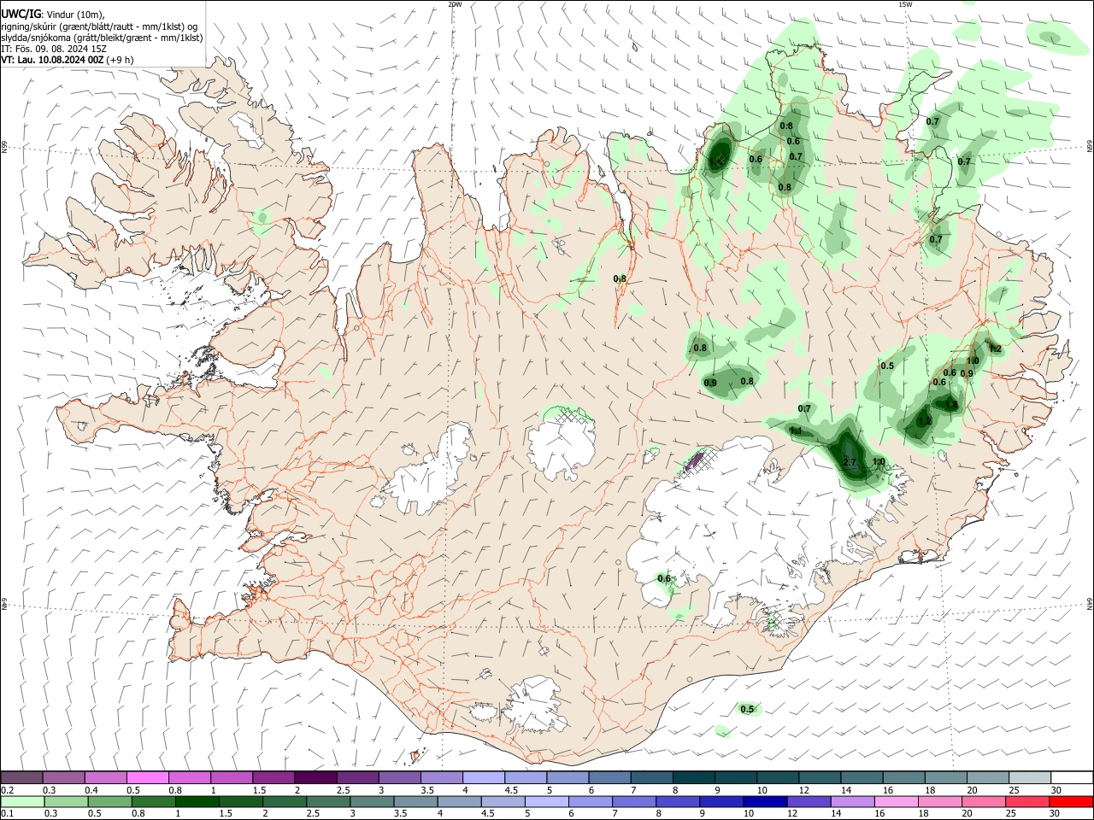The image size is (1094, 820).
Task: Select the '64N' latitude label on the right edge
Action: 1089,603
